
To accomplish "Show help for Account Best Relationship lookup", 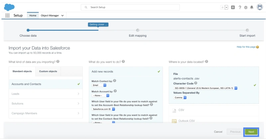I will [152, 104].
